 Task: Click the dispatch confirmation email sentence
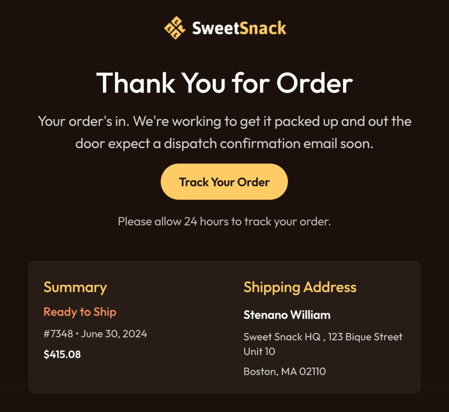(224, 144)
